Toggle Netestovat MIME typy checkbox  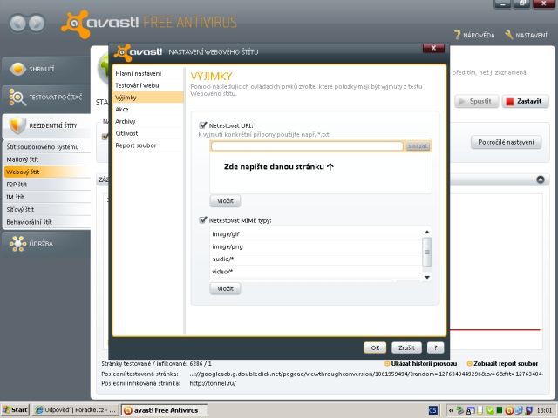tap(203, 220)
